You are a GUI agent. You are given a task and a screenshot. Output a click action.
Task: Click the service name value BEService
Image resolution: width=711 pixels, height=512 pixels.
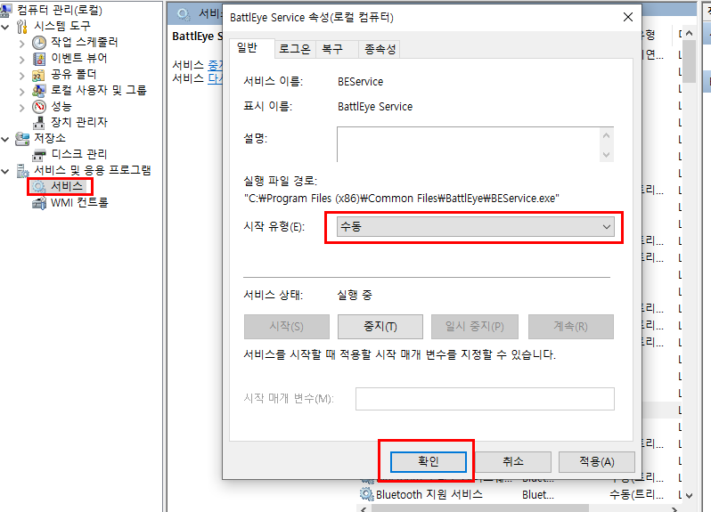click(x=361, y=82)
